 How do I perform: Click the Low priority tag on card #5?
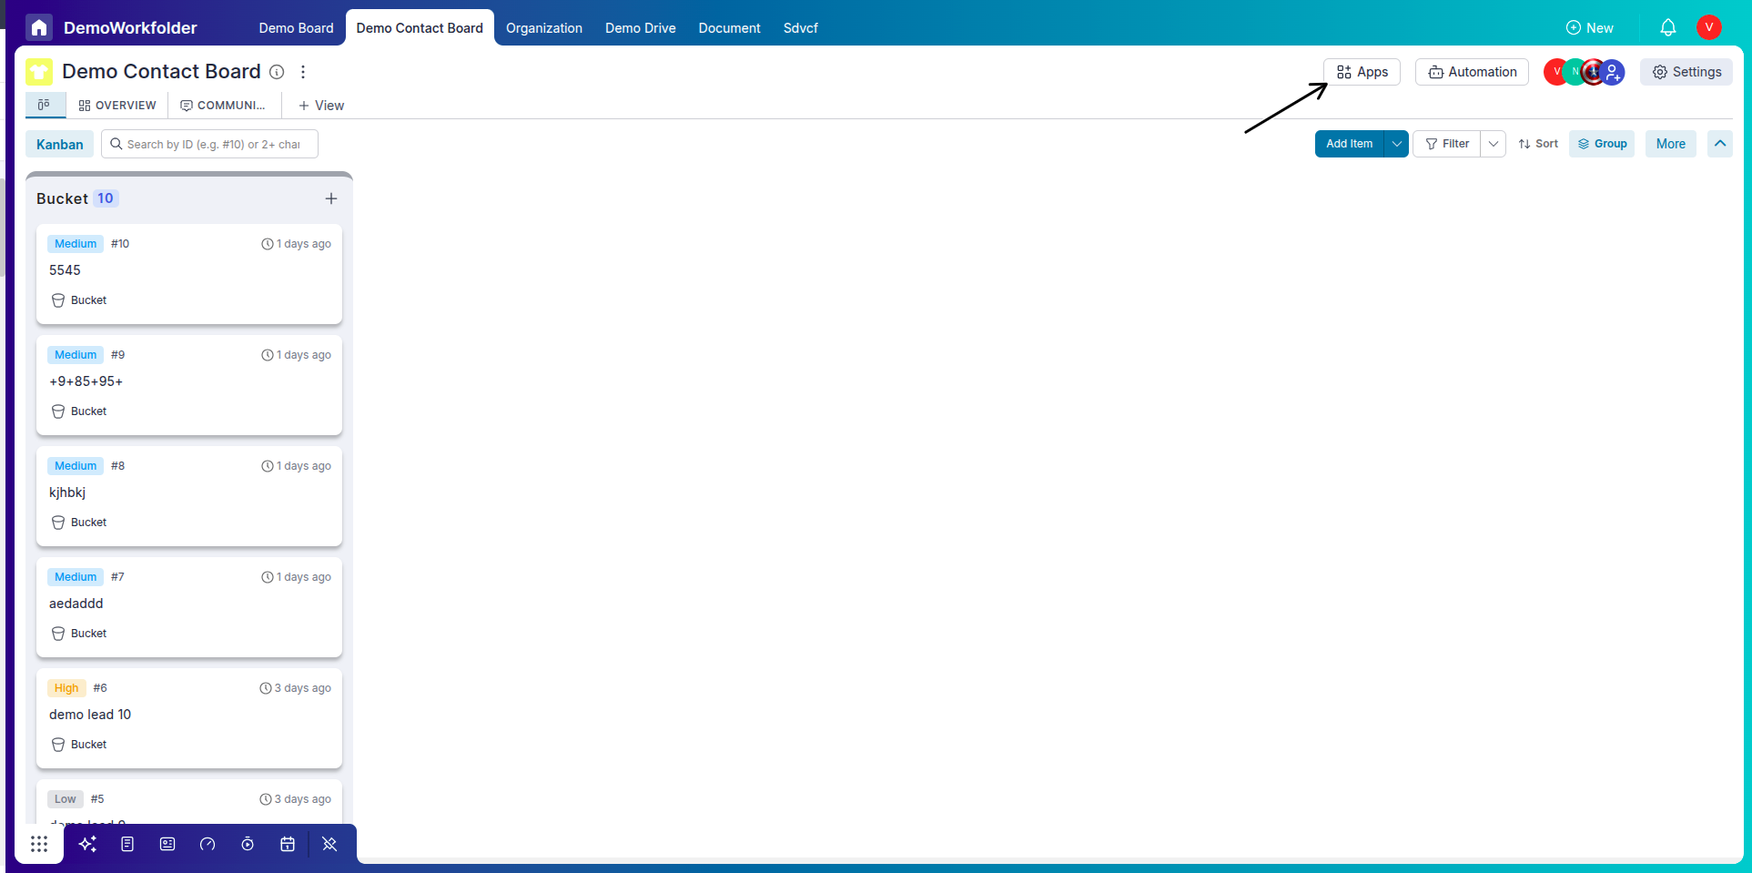point(66,799)
